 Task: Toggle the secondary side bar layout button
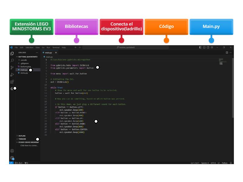coord(208,47)
